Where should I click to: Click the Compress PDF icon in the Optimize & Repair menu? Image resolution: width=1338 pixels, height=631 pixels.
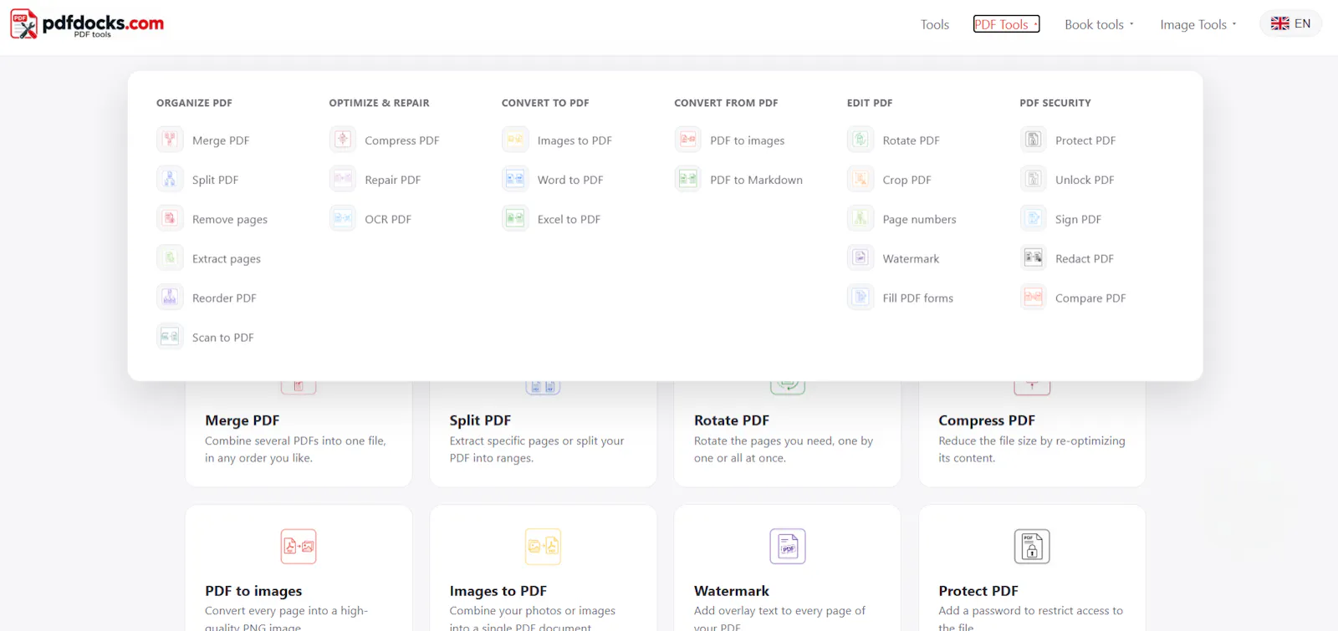(343, 140)
